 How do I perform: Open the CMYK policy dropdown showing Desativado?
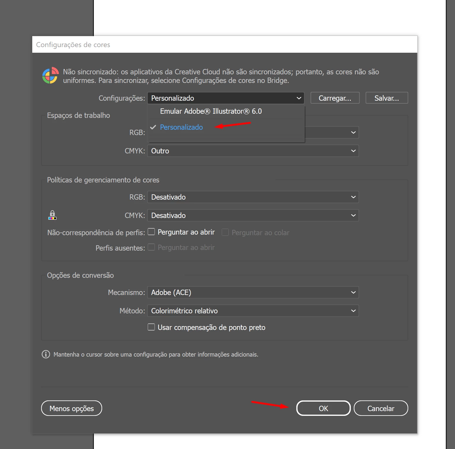tap(253, 215)
